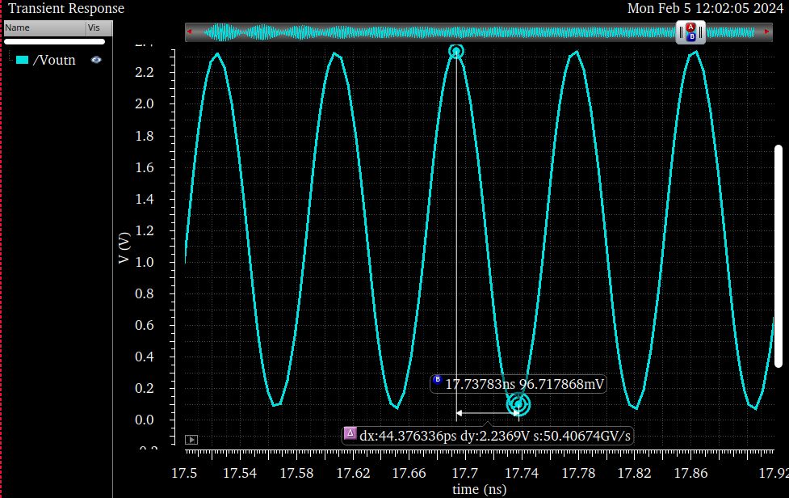The image size is (789, 498).
Task: Click the cyan color swatch for /Voutn
Action: pos(23,59)
